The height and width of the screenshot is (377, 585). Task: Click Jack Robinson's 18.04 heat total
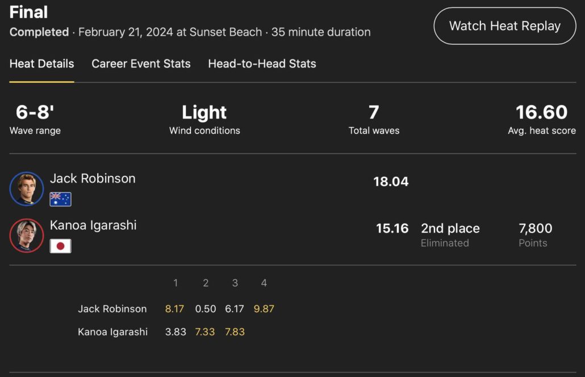(391, 181)
